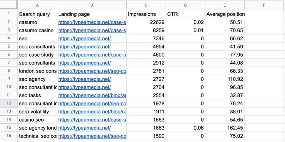
Task: Select row 12 header
Action: click(x=9, y=104)
